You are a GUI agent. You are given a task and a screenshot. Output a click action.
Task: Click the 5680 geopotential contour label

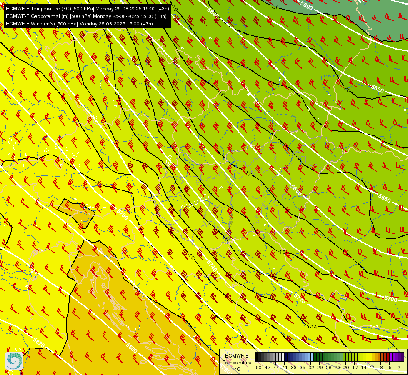point(296,190)
